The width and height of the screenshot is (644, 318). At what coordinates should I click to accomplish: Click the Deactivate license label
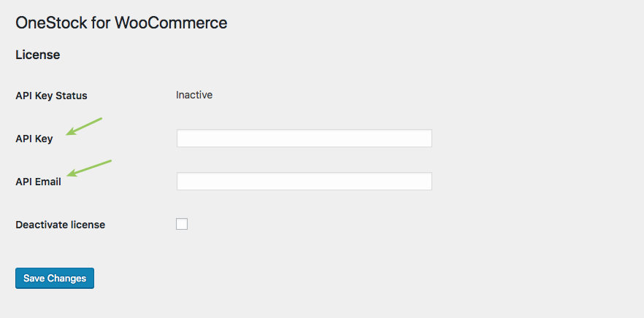pyautogui.click(x=60, y=225)
